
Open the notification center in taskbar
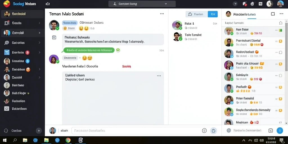click(281, 141)
